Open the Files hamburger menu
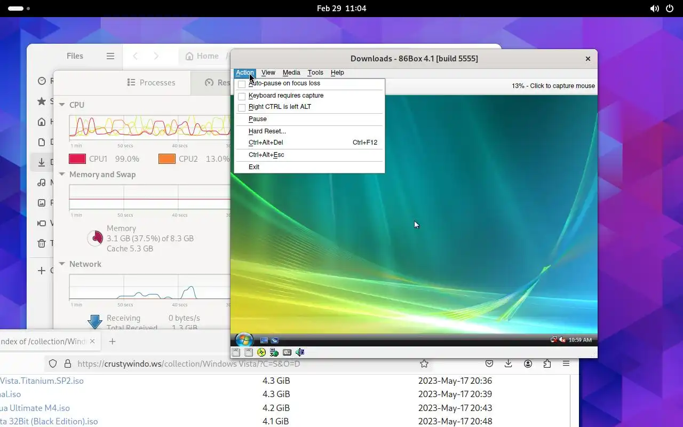This screenshot has width=683, height=427. pyautogui.click(x=110, y=56)
